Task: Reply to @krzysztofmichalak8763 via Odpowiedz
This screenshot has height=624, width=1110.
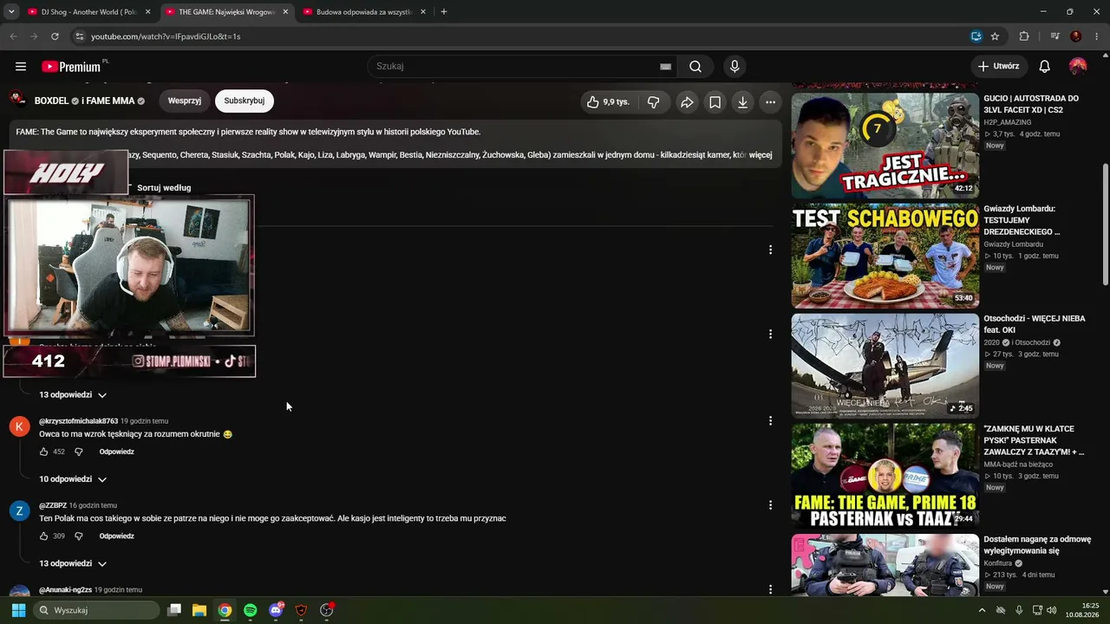Action: click(x=117, y=452)
